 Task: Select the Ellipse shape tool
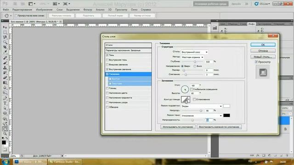click(5, 113)
